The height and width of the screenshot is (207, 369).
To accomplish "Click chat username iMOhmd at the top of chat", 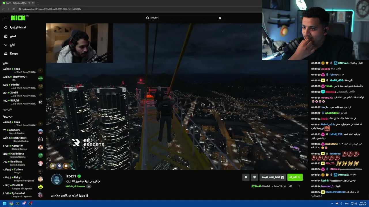I will click(343, 63).
